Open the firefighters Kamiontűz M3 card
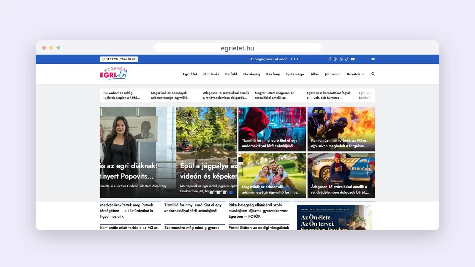The height and width of the screenshot is (267, 475). point(341,129)
